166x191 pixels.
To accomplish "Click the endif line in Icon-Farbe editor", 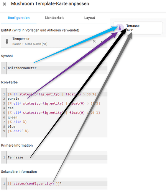I will (57, 131).
